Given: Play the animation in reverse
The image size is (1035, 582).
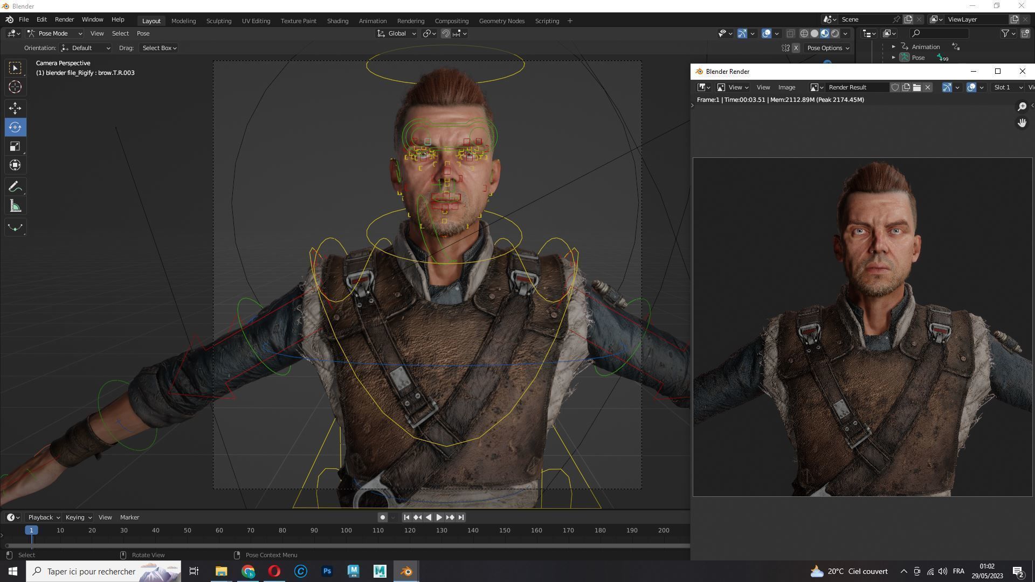Looking at the screenshot, I should 429,517.
